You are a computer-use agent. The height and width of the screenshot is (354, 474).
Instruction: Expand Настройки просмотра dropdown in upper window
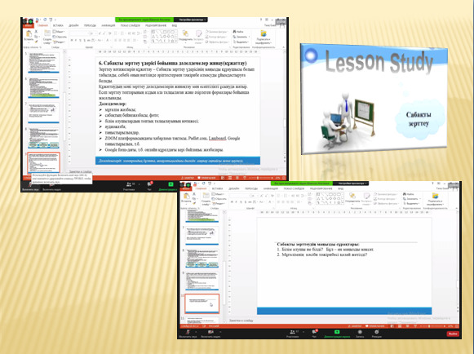tap(191, 20)
